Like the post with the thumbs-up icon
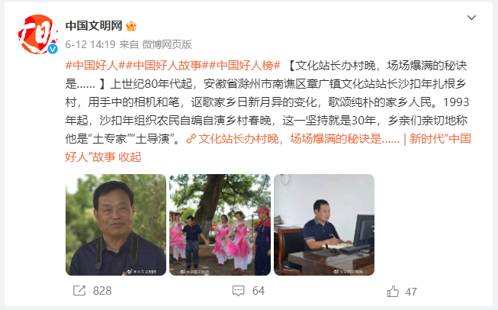The height and width of the screenshot is (310, 498). point(393,291)
